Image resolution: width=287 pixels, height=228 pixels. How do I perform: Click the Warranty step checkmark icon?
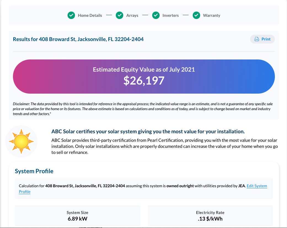coord(196,15)
